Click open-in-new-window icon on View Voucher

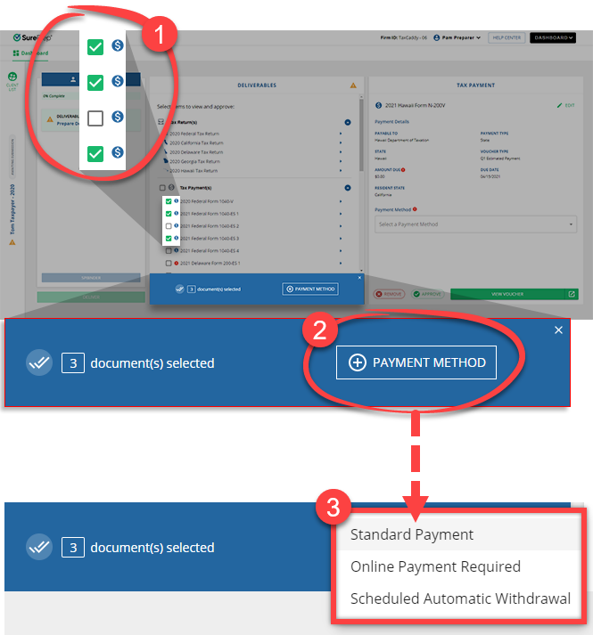572,294
